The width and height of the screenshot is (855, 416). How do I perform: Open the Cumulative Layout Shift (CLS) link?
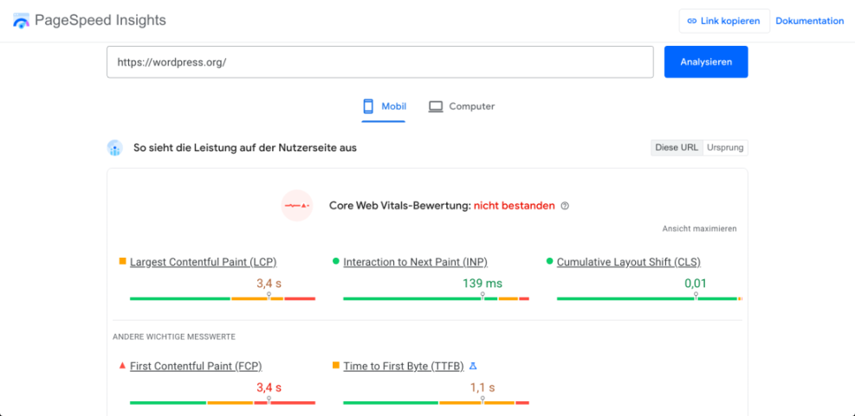[x=629, y=262]
